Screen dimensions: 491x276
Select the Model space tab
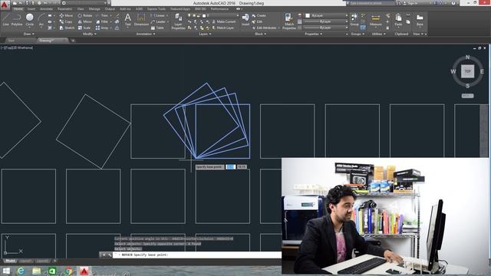[x=10, y=261]
